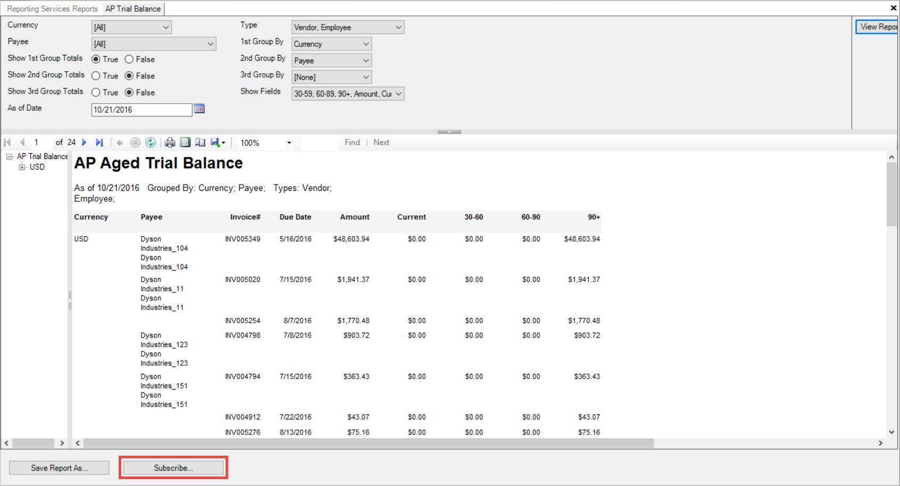Select invoice INV005020 cell
Screen dimensions: 900x486
coord(243,279)
